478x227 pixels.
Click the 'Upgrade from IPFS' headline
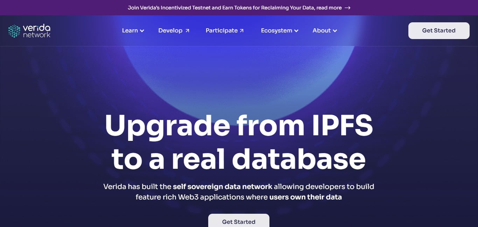point(239,126)
